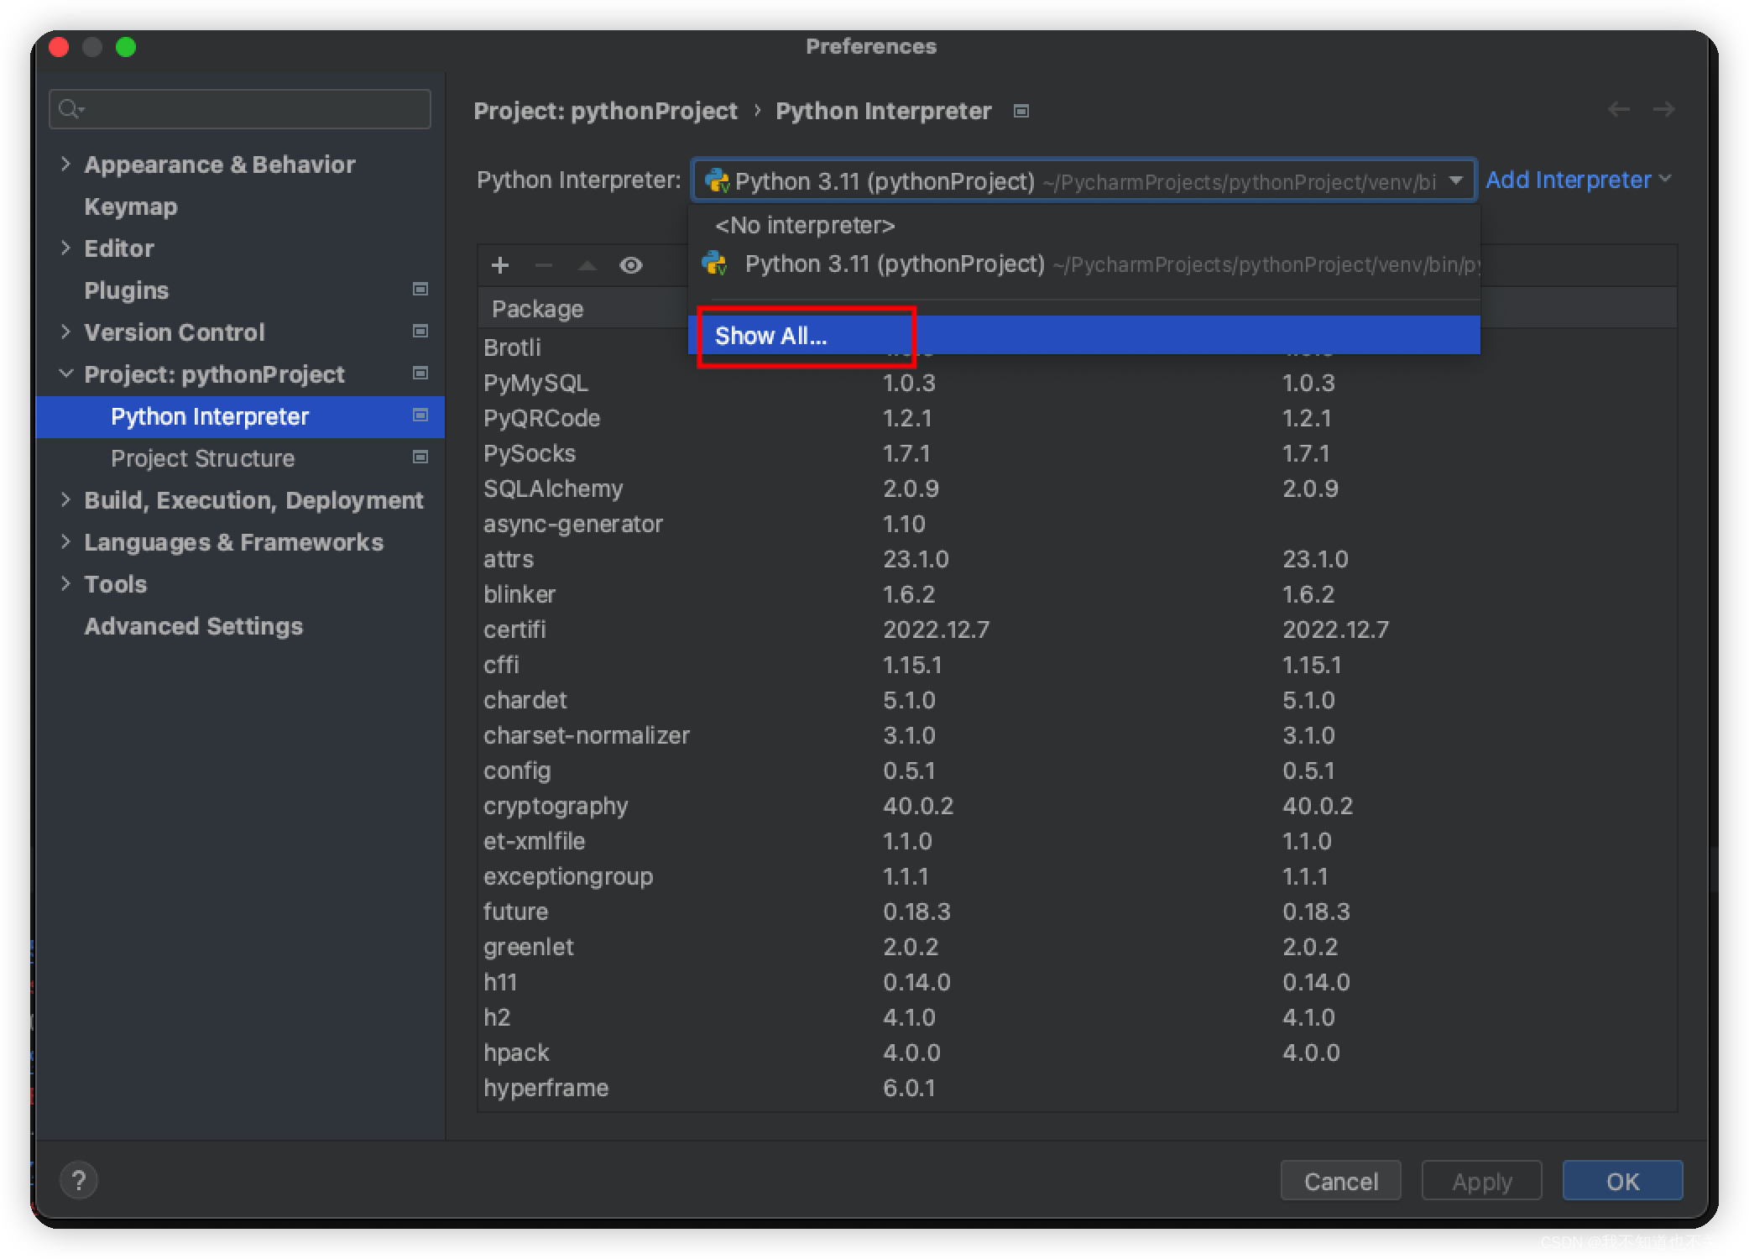The height and width of the screenshot is (1259, 1749).
Task: Install a new package with the plus icon
Action: click(499, 265)
